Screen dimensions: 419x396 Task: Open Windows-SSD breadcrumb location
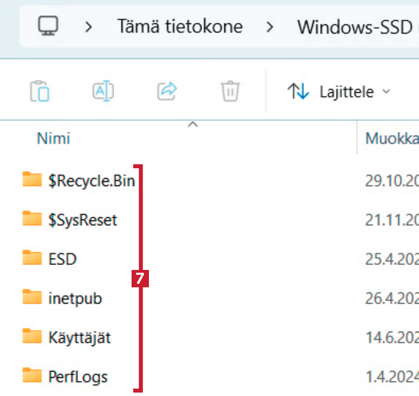(355, 26)
